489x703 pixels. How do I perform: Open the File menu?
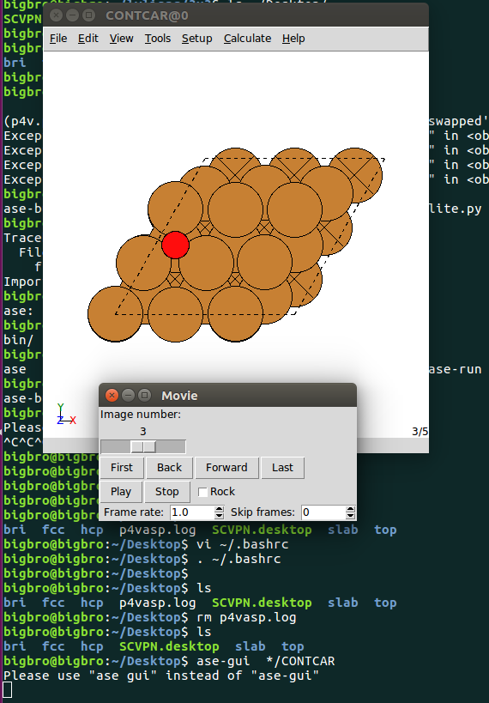pyautogui.click(x=58, y=39)
